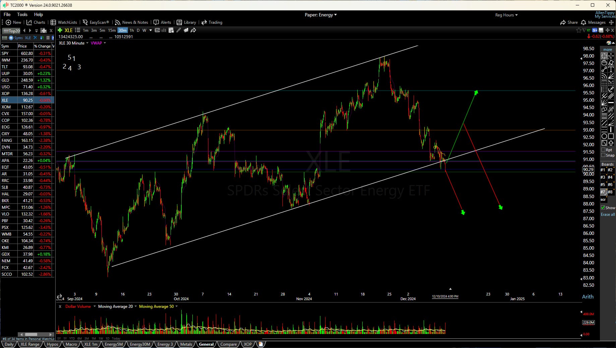This screenshot has height=348, width=616.
Task: Click the blue plus add symbol icon
Action: (x=11, y=38)
